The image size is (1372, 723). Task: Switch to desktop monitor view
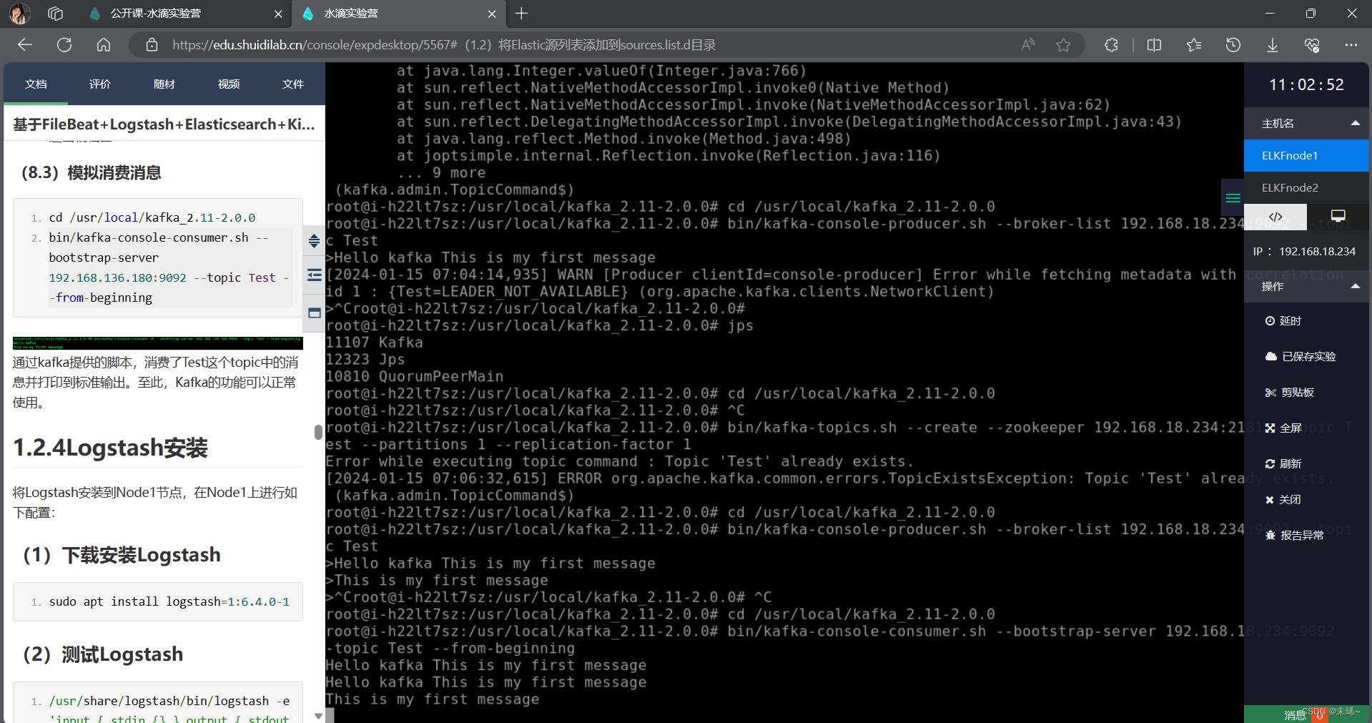point(1338,217)
